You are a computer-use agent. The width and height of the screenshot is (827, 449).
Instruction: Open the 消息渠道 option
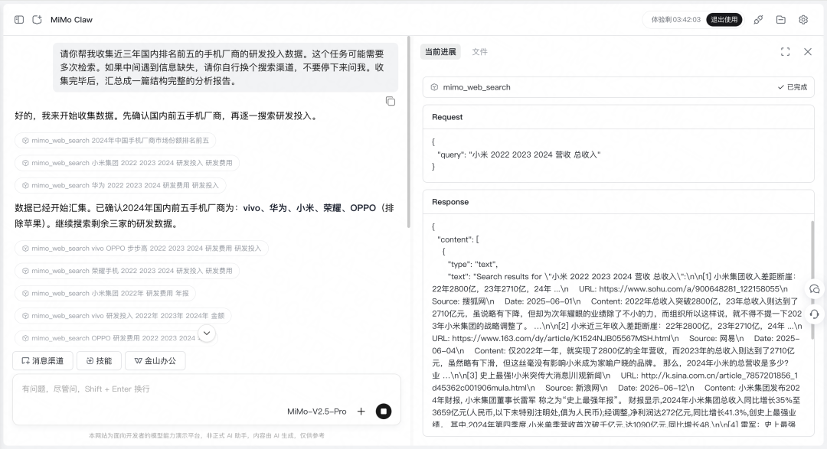click(x=42, y=360)
